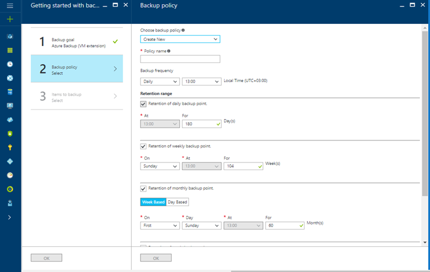430x272 pixels.
Task: Open Choose backup policy Create New dropdown
Action: pyautogui.click(x=180, y=39)
